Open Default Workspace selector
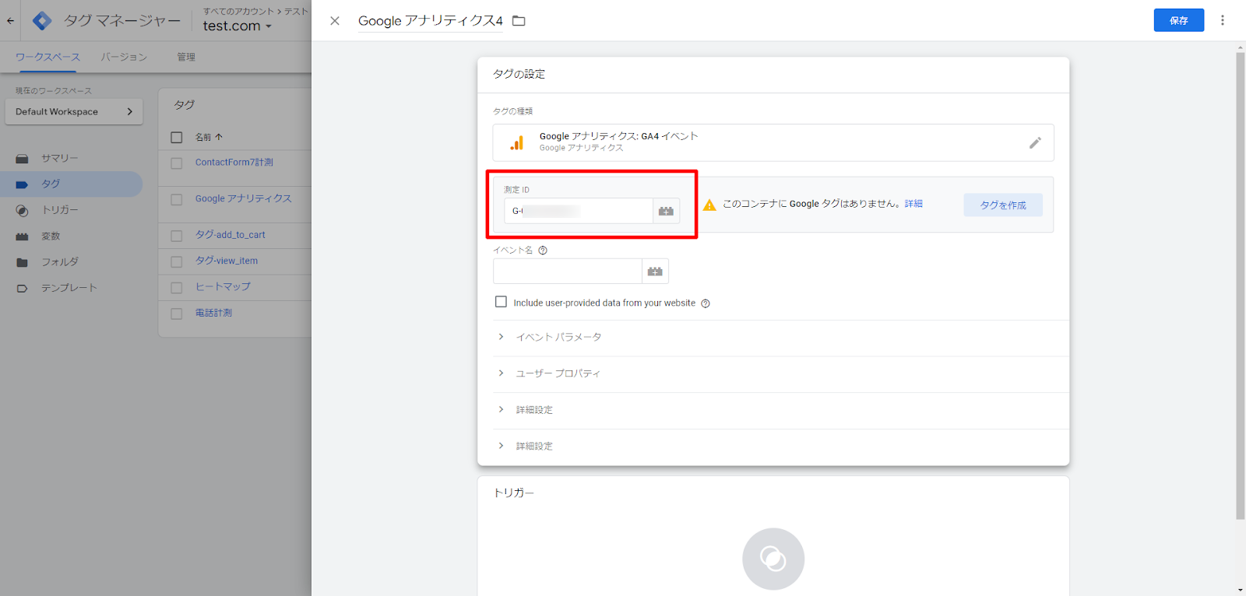Image resolution: width=1246 pixels, height=596 pixels. 74,111
